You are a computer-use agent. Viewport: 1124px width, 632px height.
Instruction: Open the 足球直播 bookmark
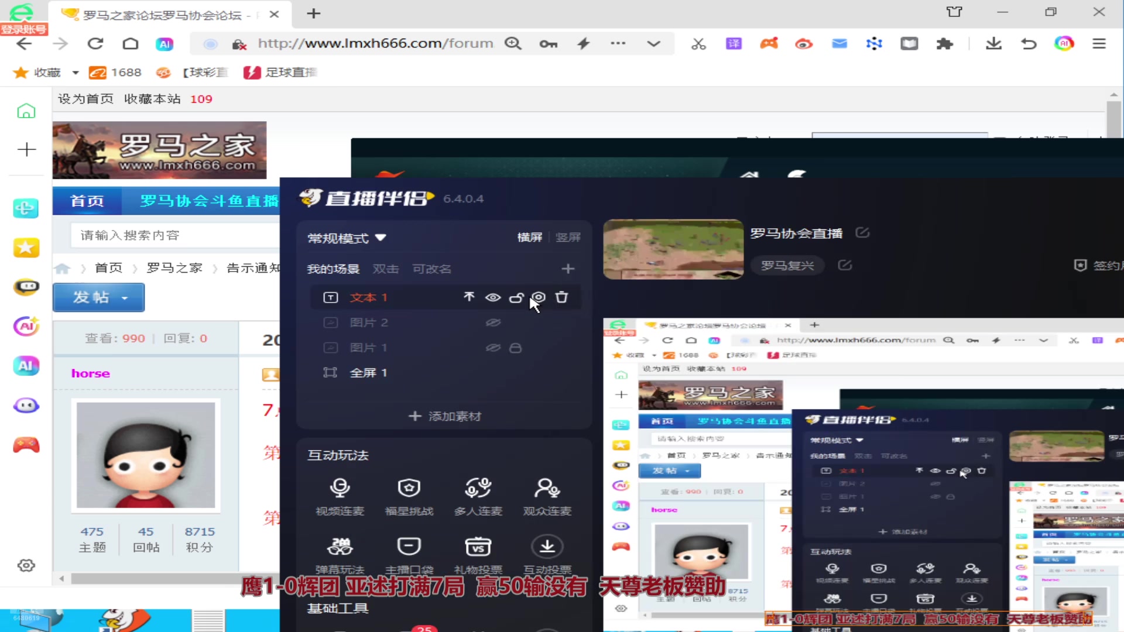280,73
